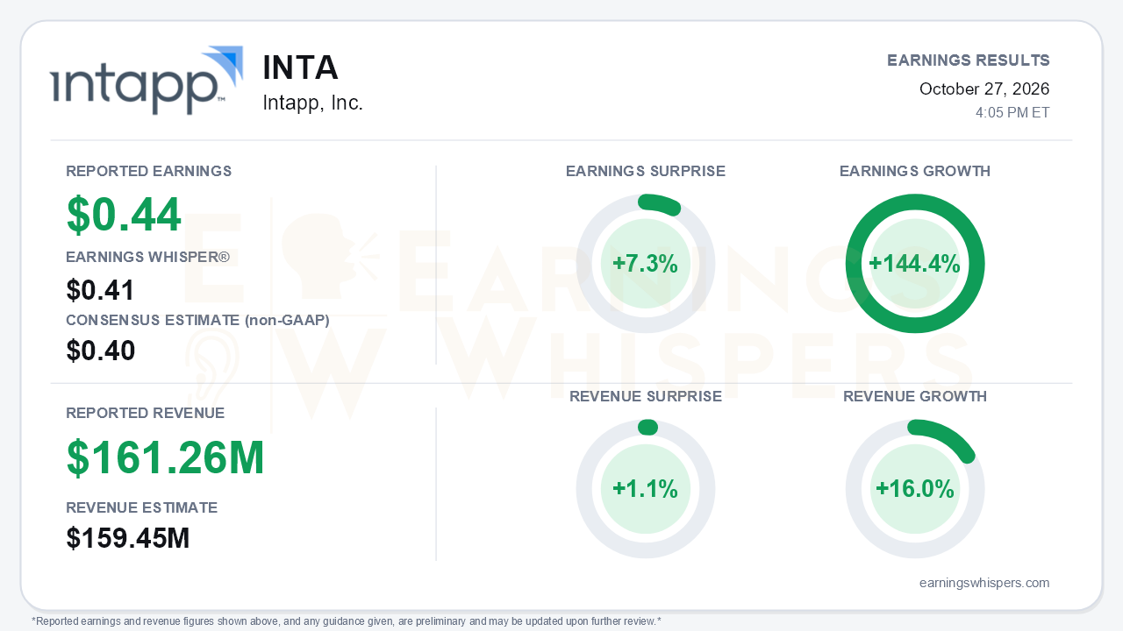Click the REVENUE ESTIMATE label
Screen dimensions: 1123x631
coord(142,507)
